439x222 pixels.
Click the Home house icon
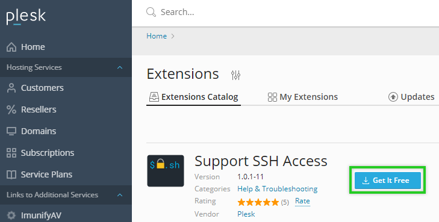click(x=11, y=47)
